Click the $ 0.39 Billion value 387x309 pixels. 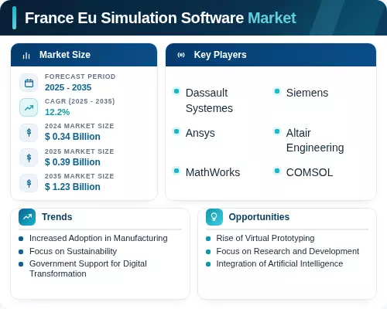(73, 162)
